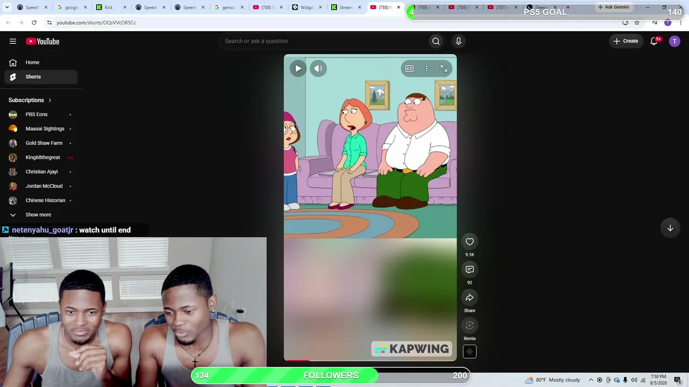Play the Shorts video
Image resolution: width=689 pixels, height=387 pixels.
point(298,68)
